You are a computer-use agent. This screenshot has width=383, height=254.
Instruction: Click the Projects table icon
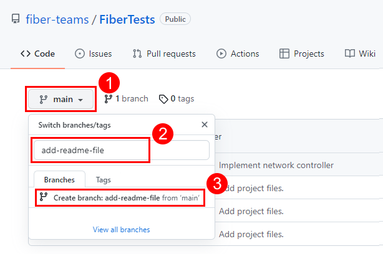pos(284,54)
